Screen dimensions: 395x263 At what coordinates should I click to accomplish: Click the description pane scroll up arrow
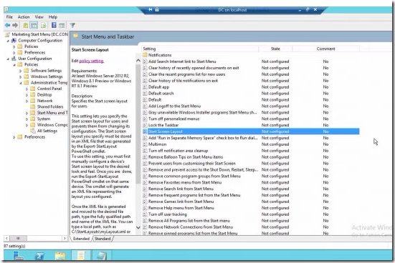click(x=138, y=61)
